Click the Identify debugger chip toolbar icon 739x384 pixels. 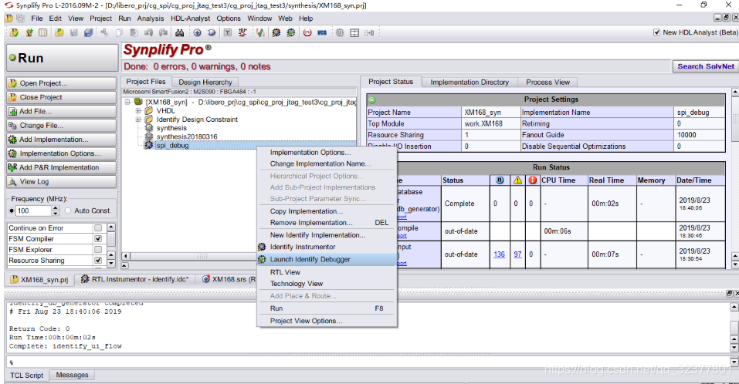(291, 32)
